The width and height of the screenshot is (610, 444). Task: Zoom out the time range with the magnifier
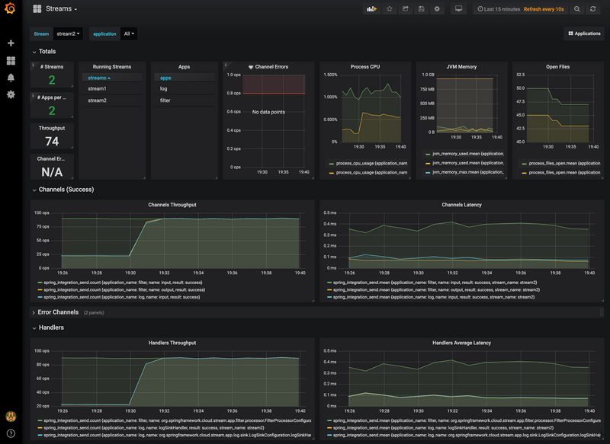pos(576,9)
